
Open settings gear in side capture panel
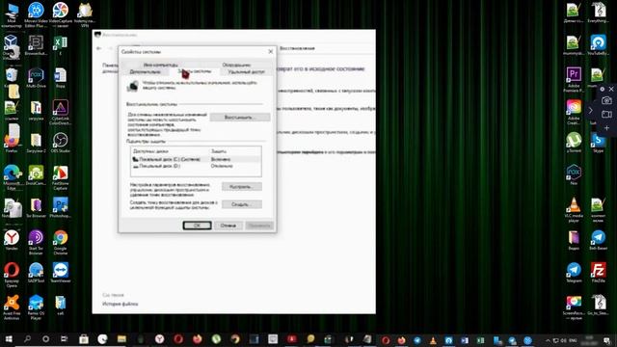click(602, 90)
